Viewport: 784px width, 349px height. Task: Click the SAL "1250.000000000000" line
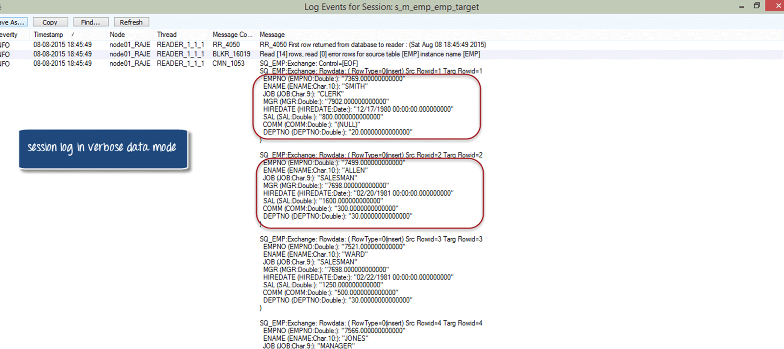pyautogui.click(x=323, y=285)
